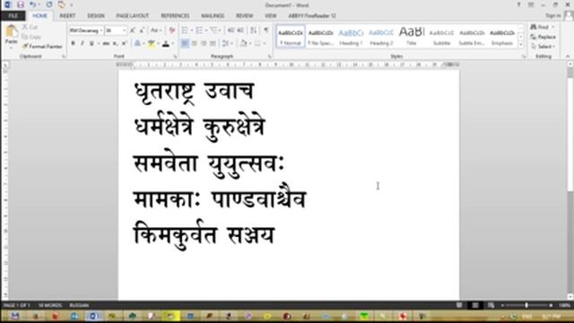The height and width of the screenshot is (323, 574).
Task: Toggle strikethrough formatting
Action: tap(106, 44)
